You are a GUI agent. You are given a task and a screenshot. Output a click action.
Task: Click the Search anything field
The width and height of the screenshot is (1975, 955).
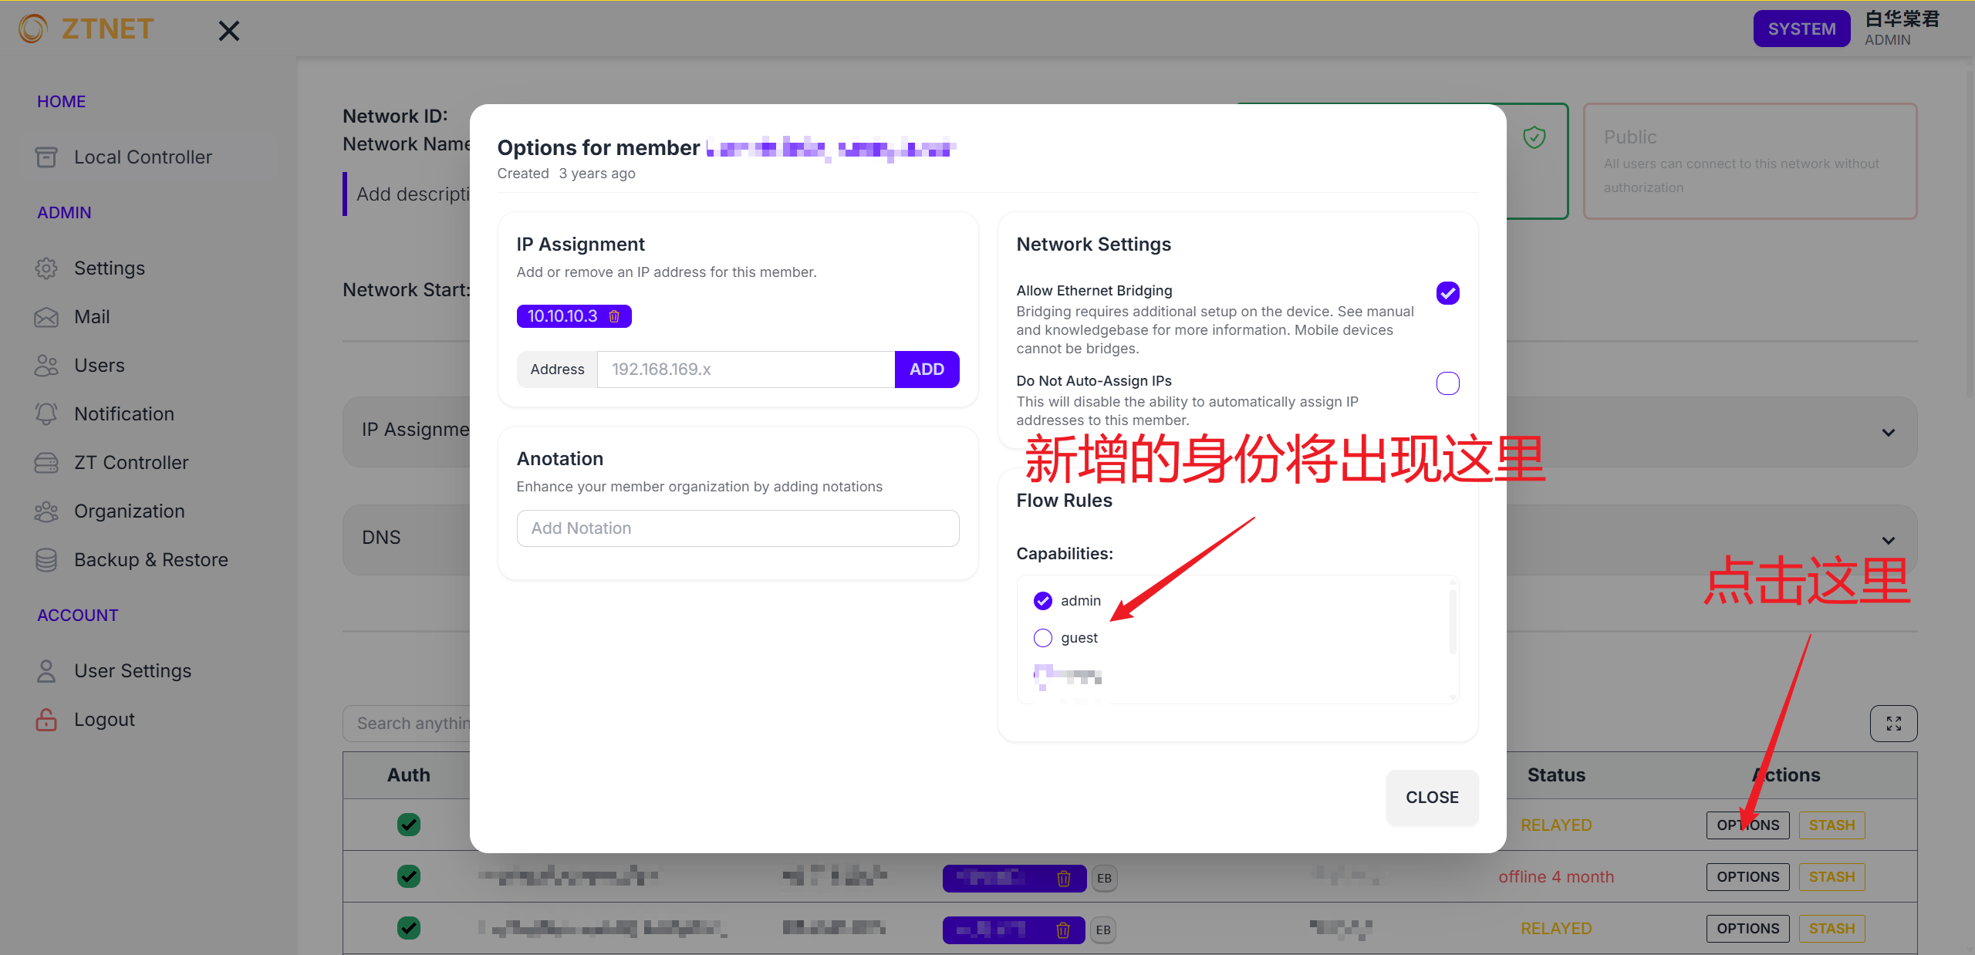click(x=407, y=724)
